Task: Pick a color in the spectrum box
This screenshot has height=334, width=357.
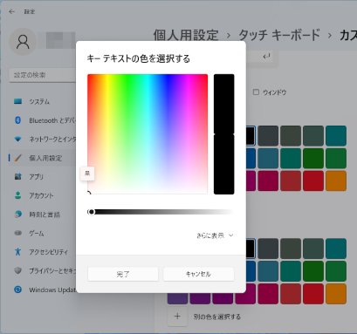Action: 148,134
